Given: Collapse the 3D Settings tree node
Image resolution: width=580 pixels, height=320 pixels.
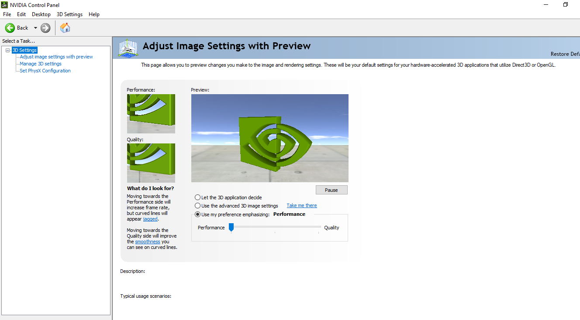Looking at the screenshot, I should 8,50.
